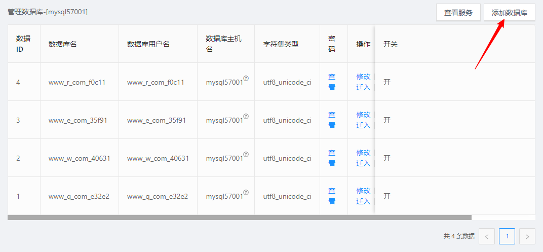Click the horizontal scrollbar under the table

[239, 218]
